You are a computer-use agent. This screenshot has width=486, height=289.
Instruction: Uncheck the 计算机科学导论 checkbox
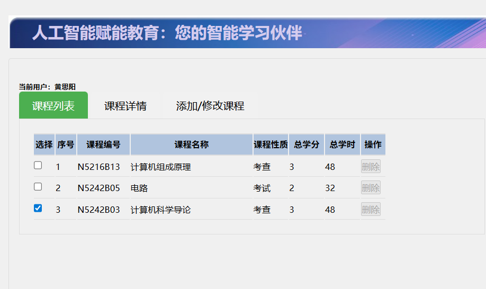[38, 209]
